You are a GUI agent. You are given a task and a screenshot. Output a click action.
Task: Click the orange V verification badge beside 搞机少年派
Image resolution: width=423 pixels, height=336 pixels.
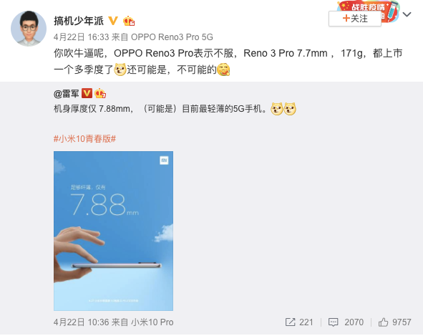[113, 21]
